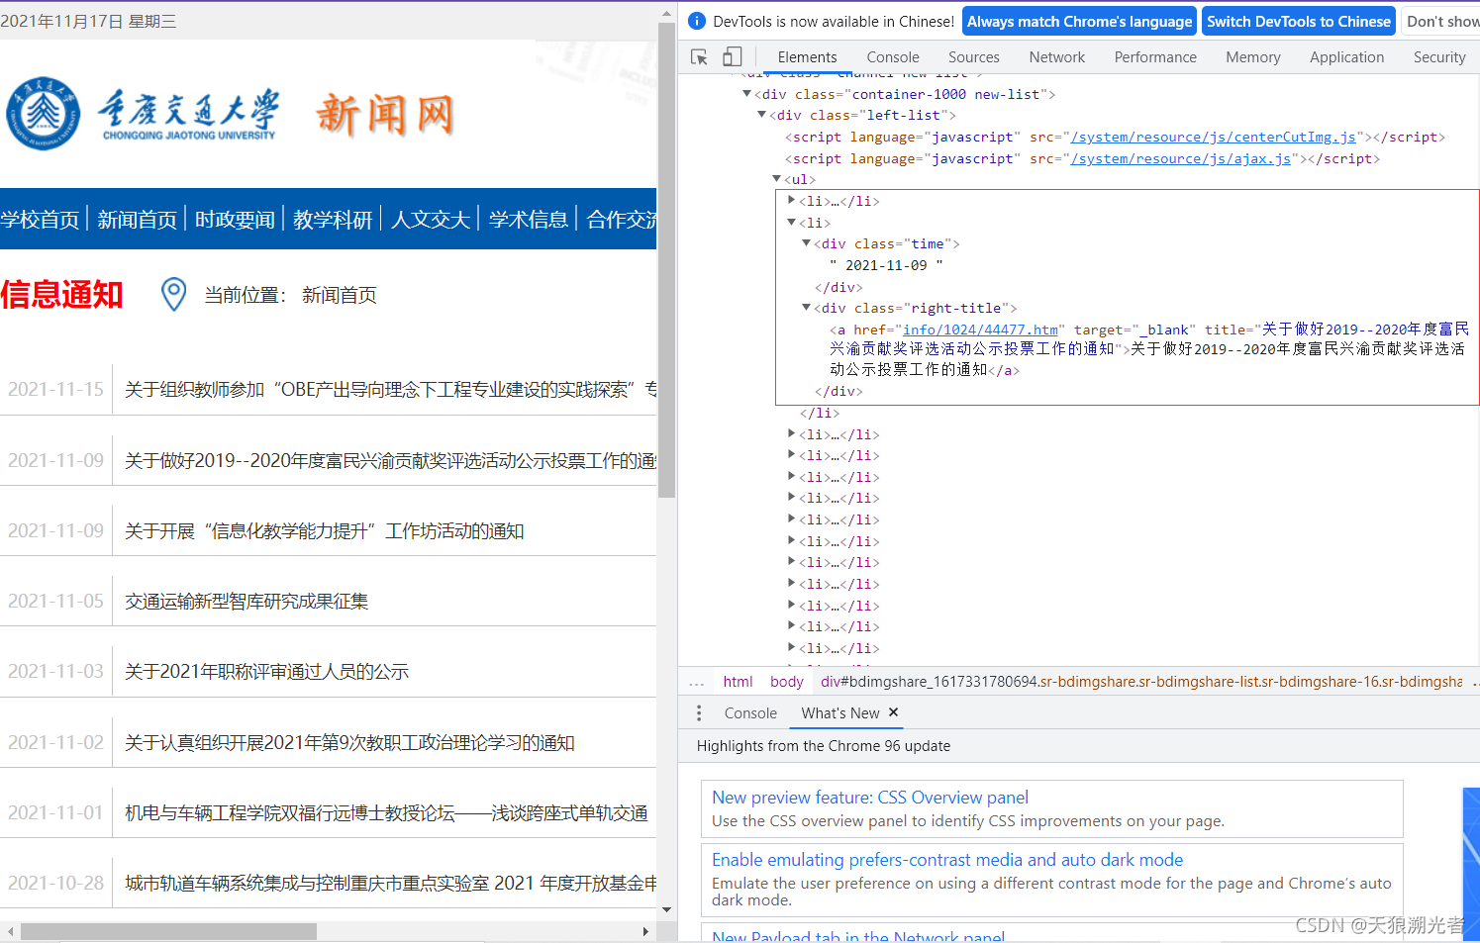The image size is (1480, 943).
Task: Click Always match Chrome's language button
Action: pos(1079,21)
